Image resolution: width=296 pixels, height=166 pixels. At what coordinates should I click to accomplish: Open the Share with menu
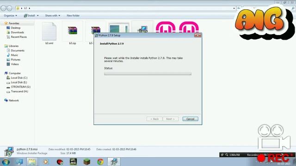52,16
